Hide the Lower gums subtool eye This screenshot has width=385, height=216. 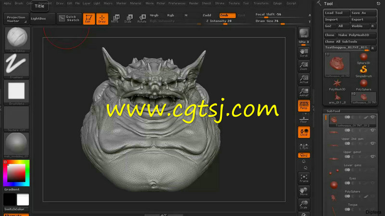pos(372,156)
